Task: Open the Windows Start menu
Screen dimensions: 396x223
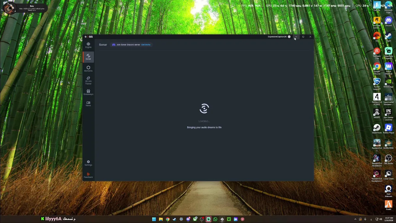Action: (154, 219)
